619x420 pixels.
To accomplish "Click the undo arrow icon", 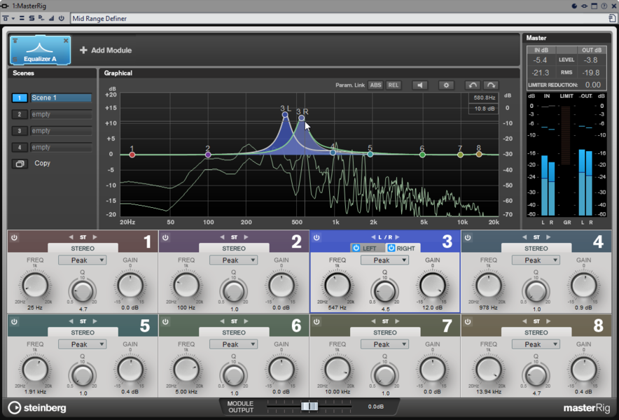I will [x=473, y=85].
